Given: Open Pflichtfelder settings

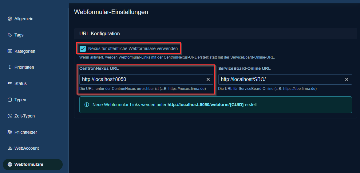Looking at the screenshot, I should [x=33, y=132].
